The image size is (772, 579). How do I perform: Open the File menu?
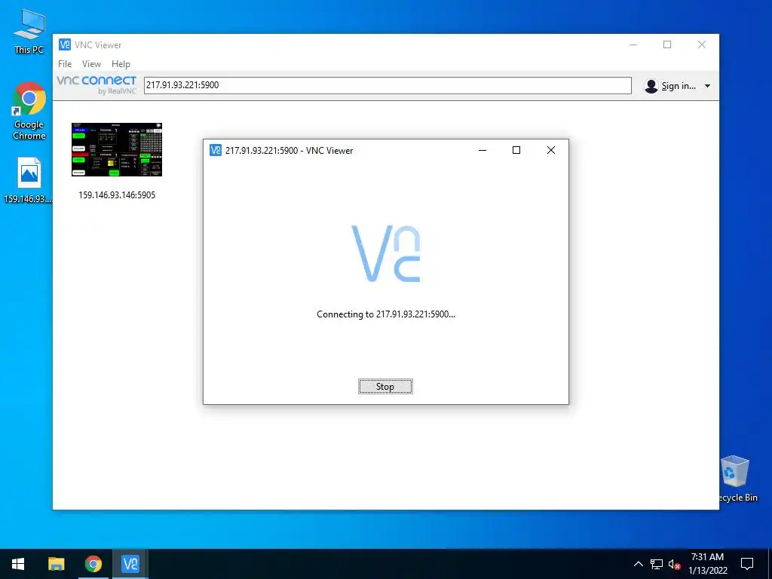[65, 64]
